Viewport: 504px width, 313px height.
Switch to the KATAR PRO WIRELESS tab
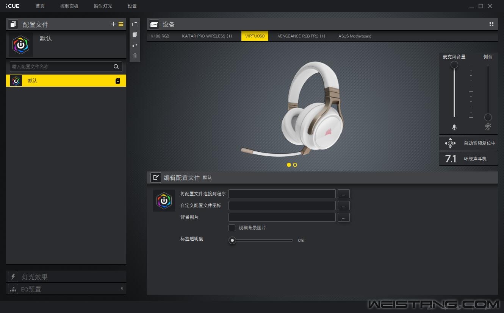pyautogui.click(x=207, y=36)
